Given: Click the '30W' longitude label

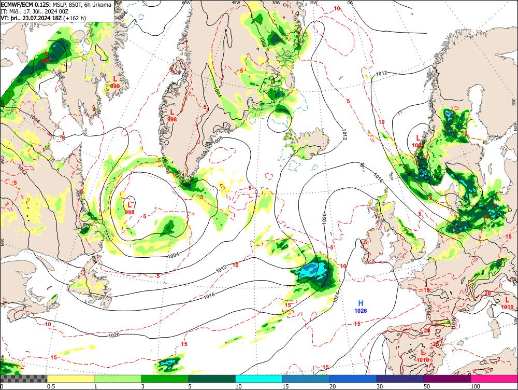Looking at the screenshot, I should (277, 2).
